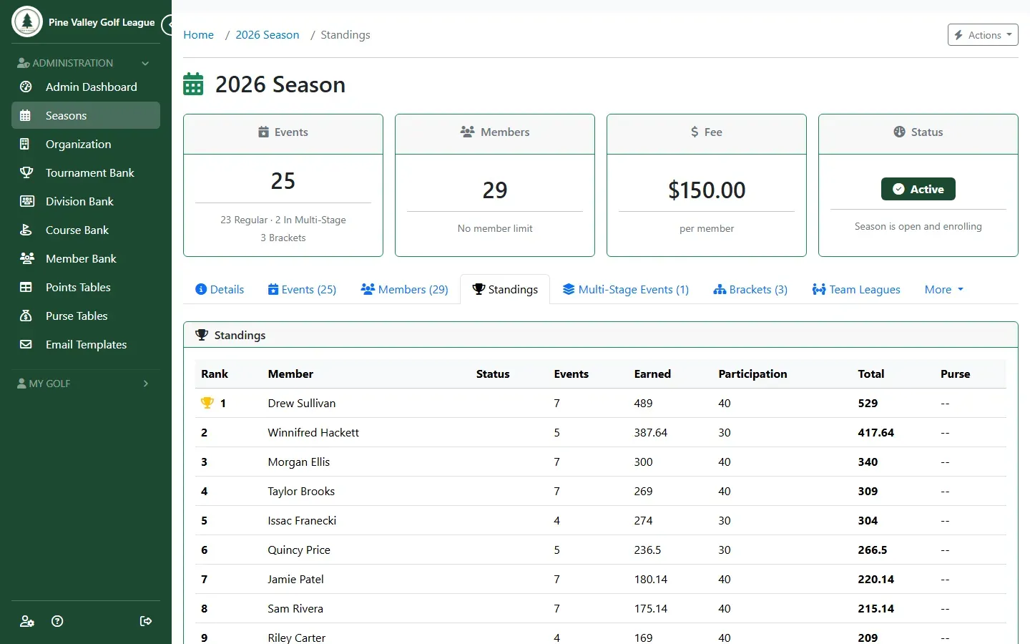Image resolution: width=1030 pixels, height=644 pixels.
Task: Collapse the sidebar with the arrow button
Action: 168,25
